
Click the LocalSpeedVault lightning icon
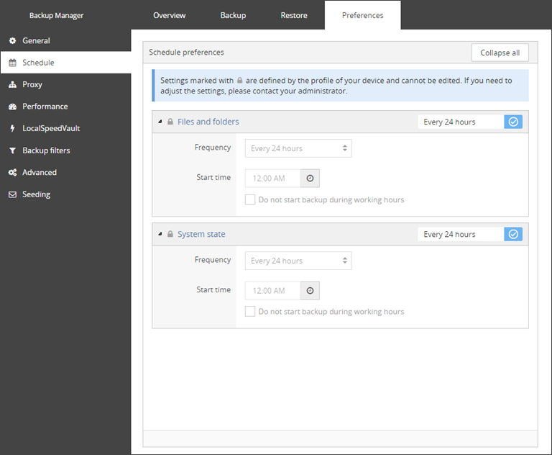pos(13,128)
